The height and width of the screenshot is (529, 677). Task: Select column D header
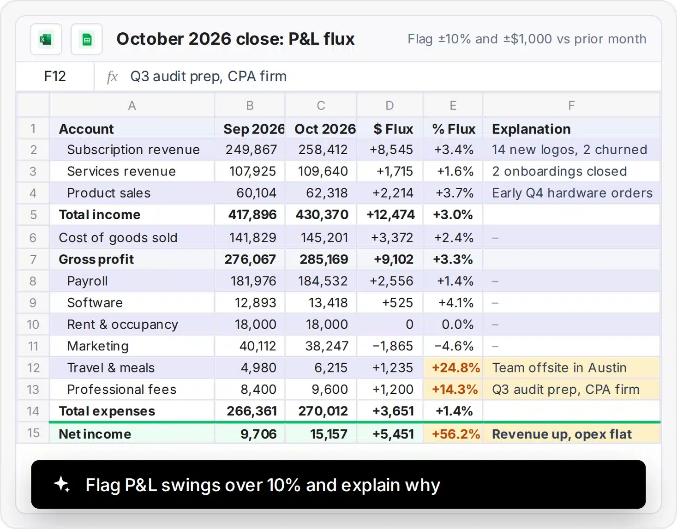pos(390,106)
